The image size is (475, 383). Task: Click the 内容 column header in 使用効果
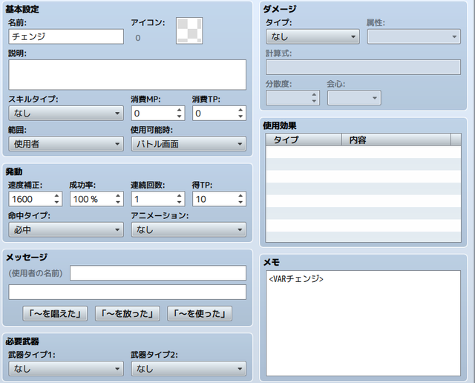tap(396, 140)
